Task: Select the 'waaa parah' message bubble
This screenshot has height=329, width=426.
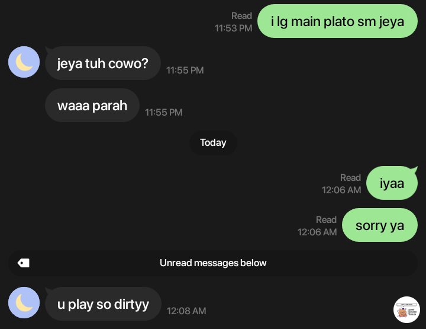Action: tap(92, 106)
